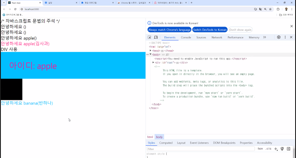Viewport: 296px width, 158px height.
Task: Reload the localhost page
Action: (15, 9)
